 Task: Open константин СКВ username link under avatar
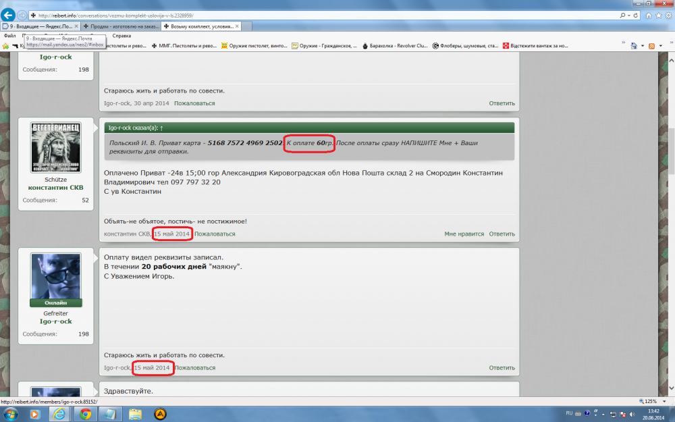point(55,187)
